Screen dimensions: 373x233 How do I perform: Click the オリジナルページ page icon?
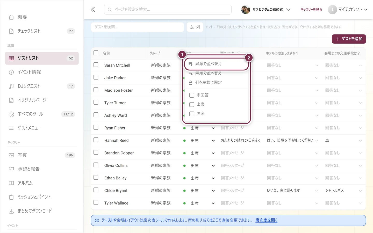coord(11,100)
